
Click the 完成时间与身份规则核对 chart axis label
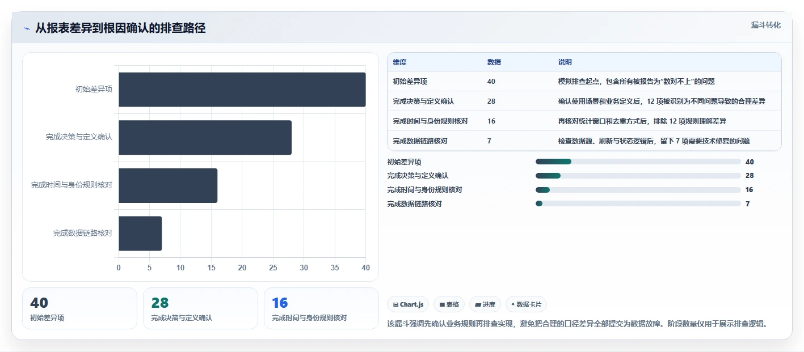click(x=71, y=185)
